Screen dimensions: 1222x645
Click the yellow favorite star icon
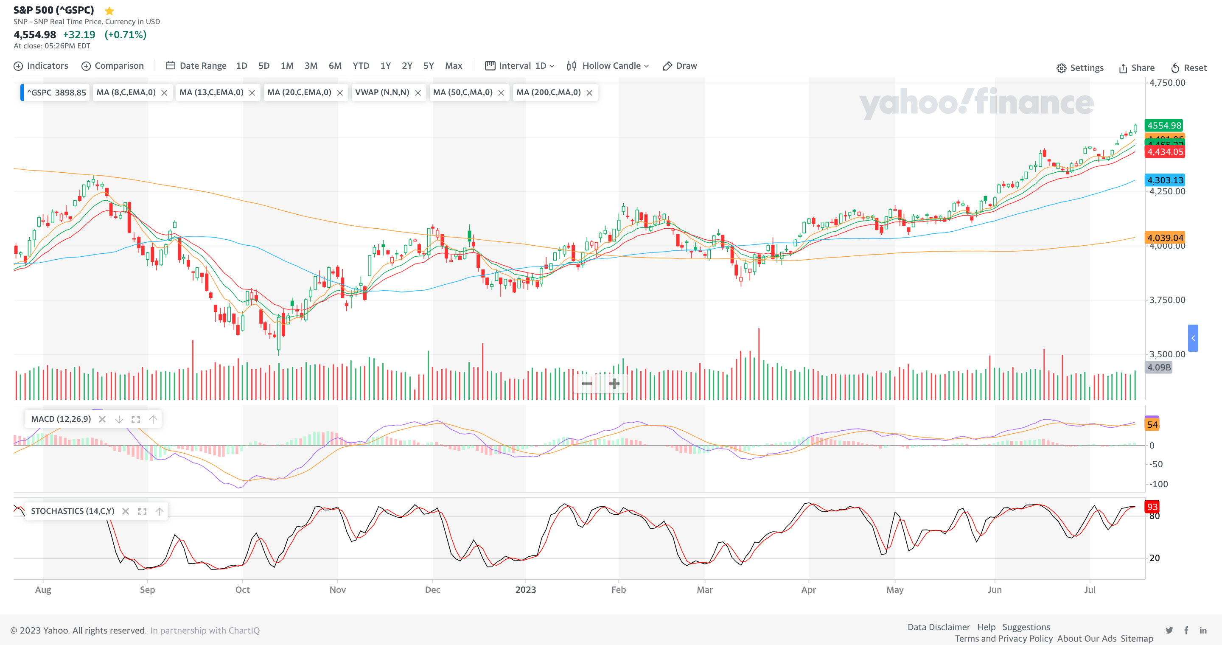point(109,11)
